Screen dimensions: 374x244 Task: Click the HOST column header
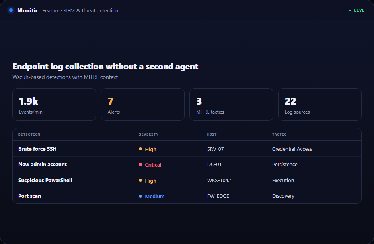pos(212,134)
